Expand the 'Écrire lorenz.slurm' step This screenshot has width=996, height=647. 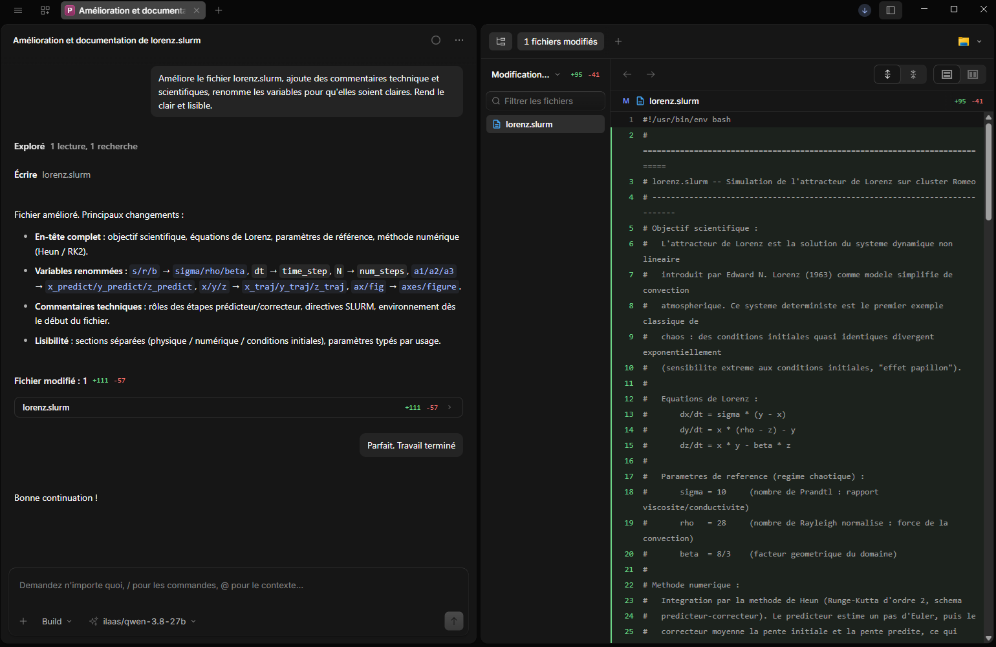coord(52,175)
